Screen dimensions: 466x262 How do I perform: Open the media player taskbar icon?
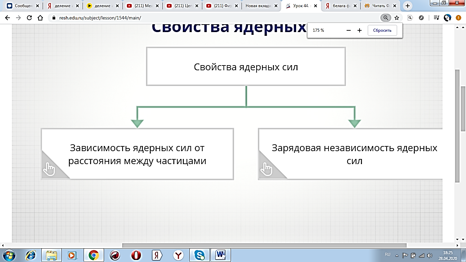coord(72,255)
